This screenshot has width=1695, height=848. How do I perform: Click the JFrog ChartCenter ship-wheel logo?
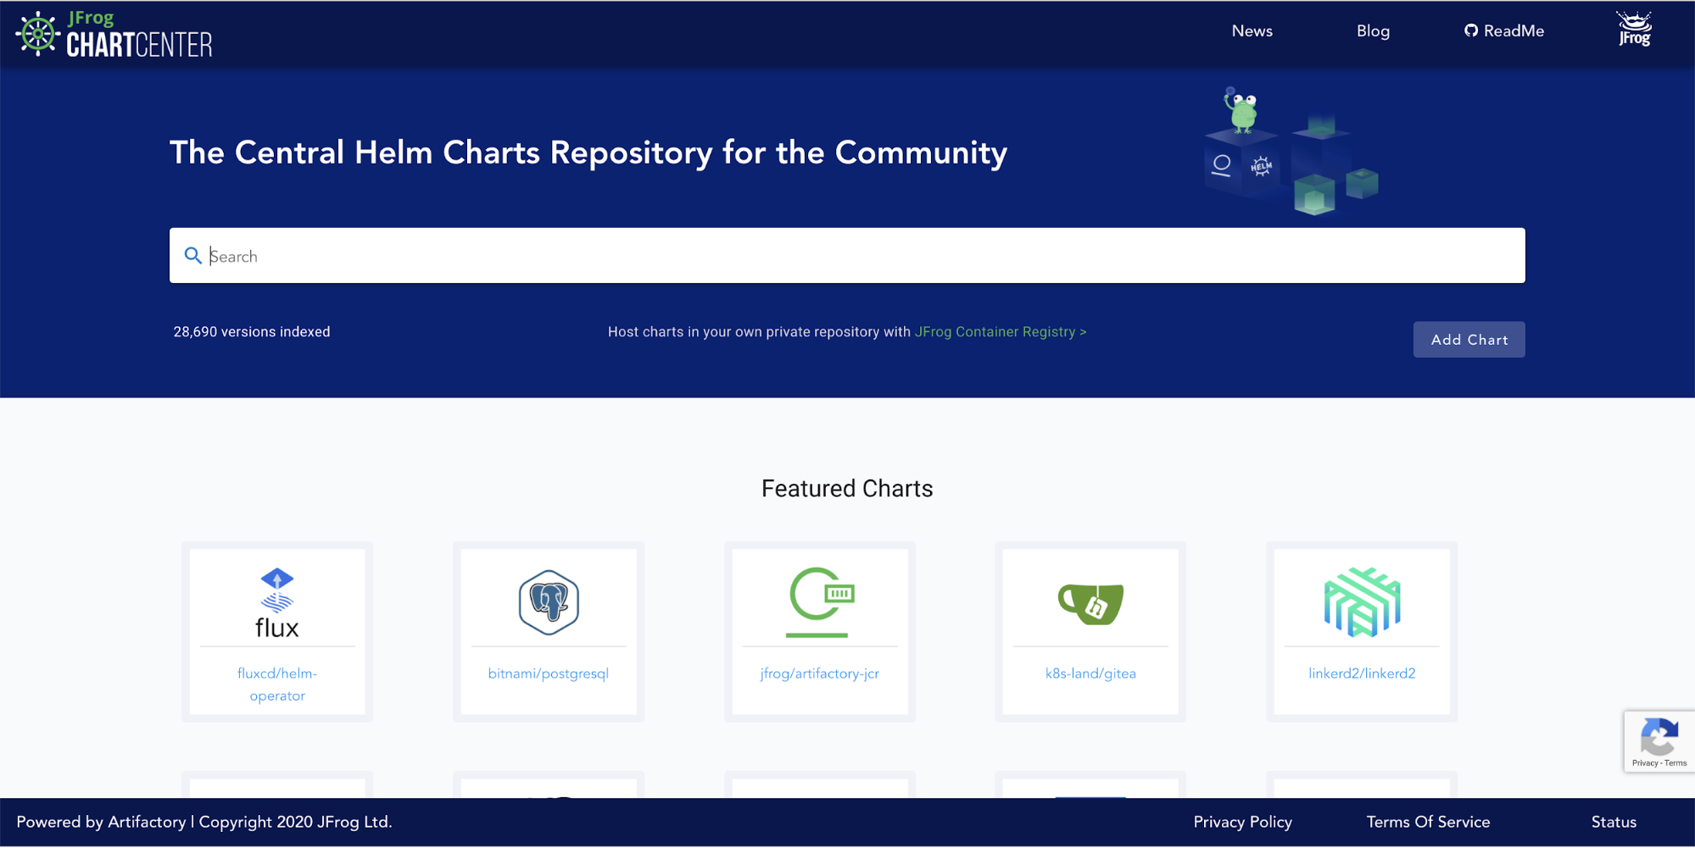coord(36,33)
